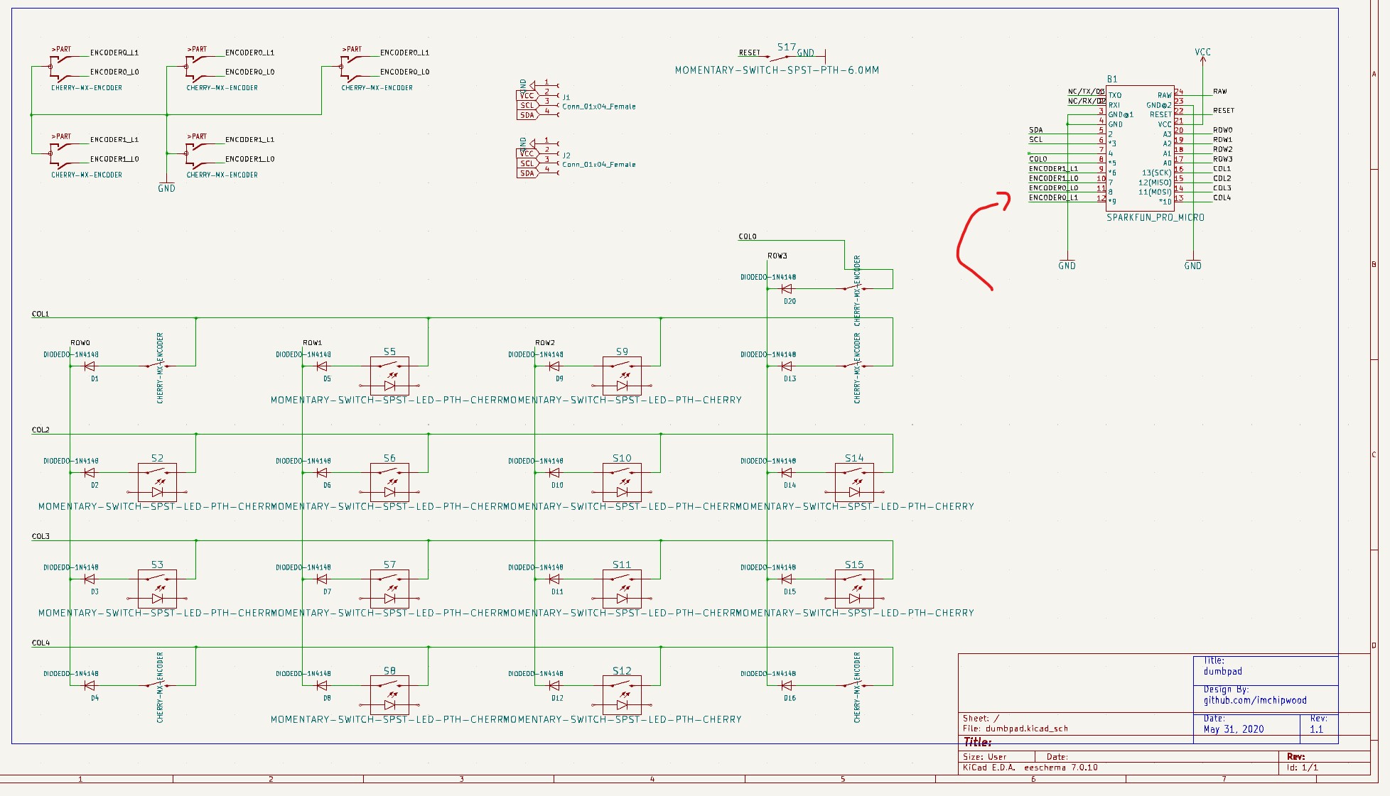Click the B1 reference designator

pos(1112,79)
